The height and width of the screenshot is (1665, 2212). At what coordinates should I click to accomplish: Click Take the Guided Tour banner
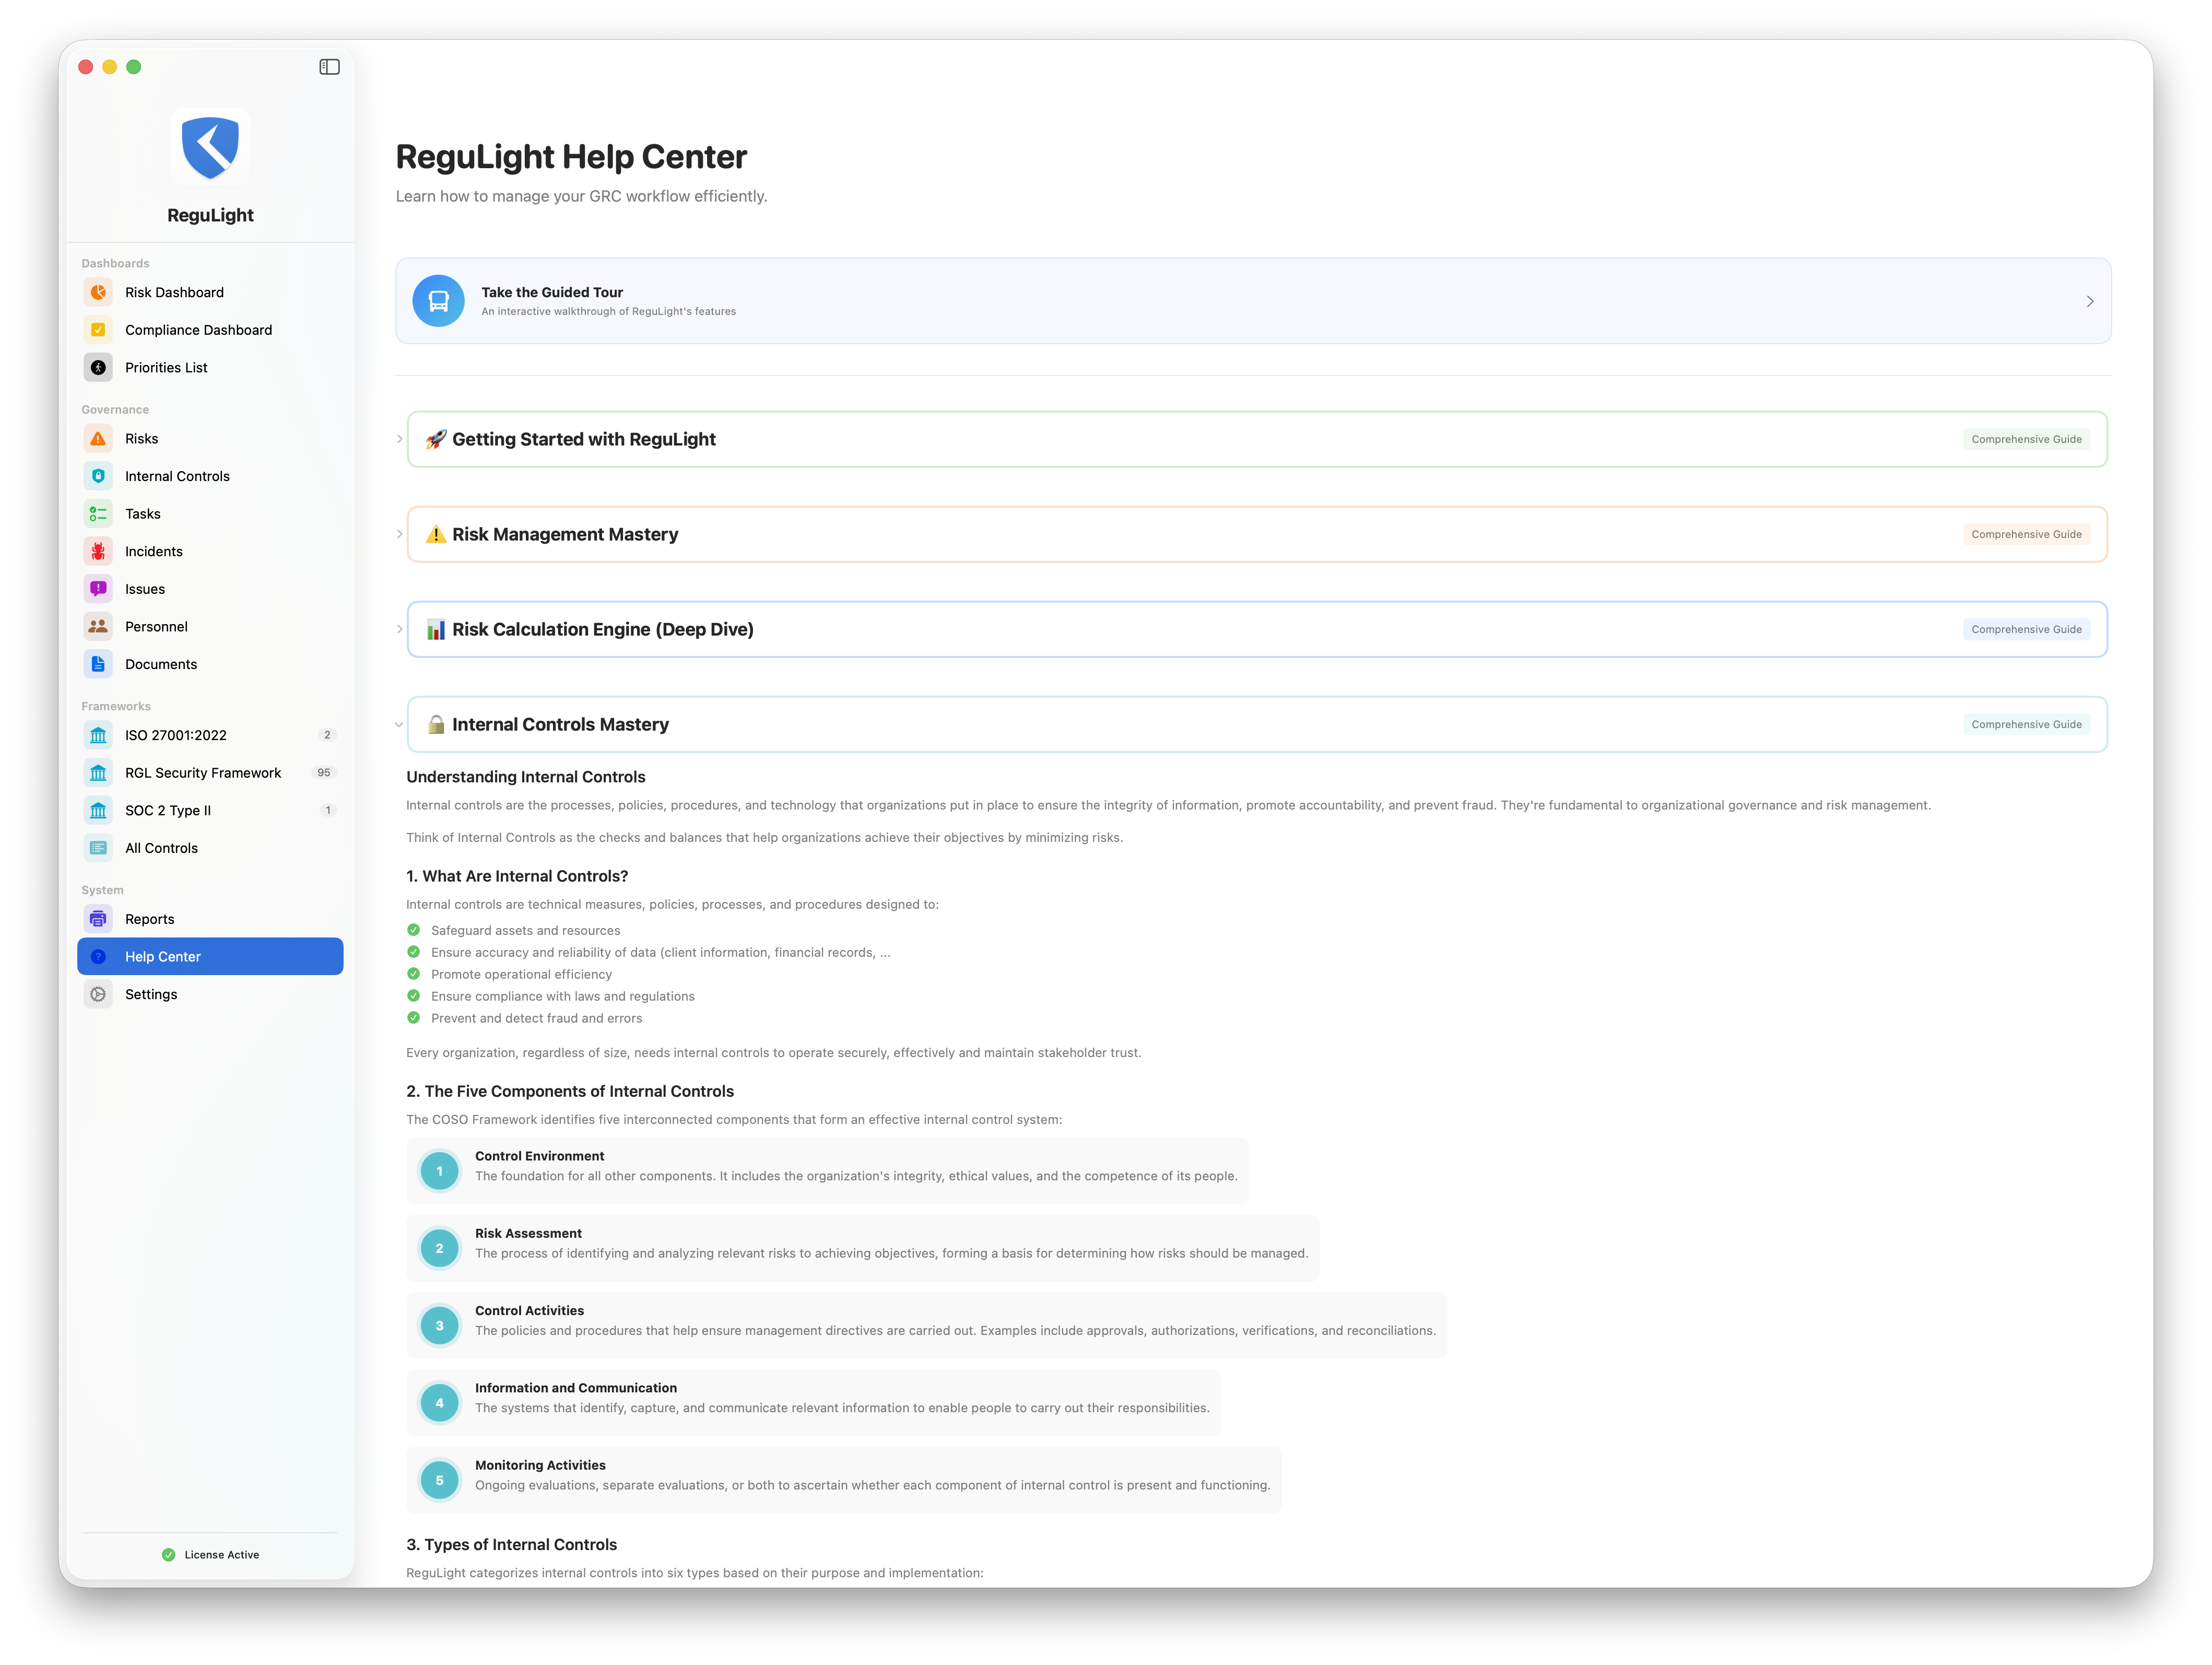[1252, 301]
